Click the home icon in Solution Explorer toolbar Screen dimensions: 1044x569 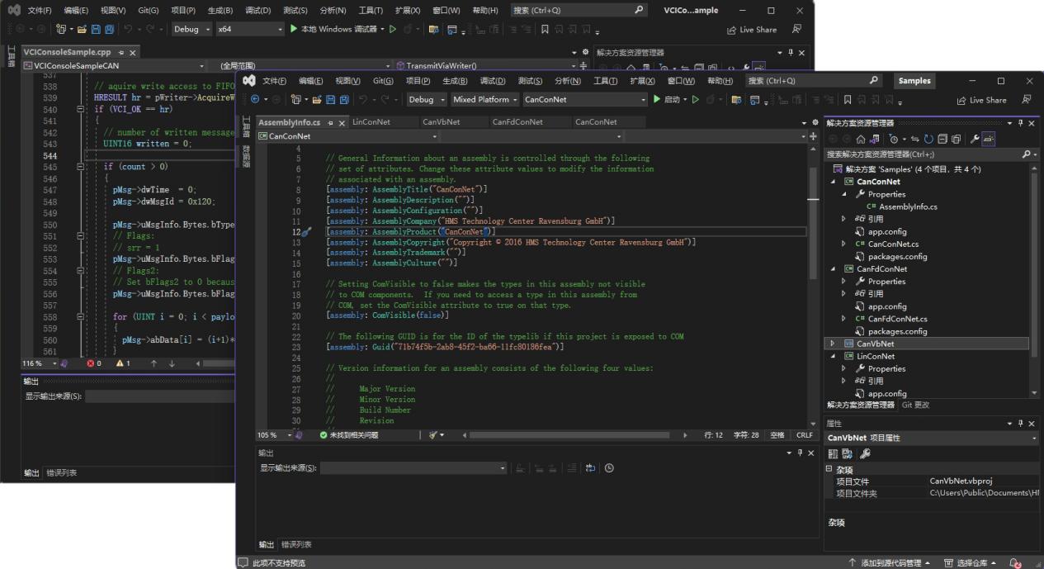[x=861, y=139]
